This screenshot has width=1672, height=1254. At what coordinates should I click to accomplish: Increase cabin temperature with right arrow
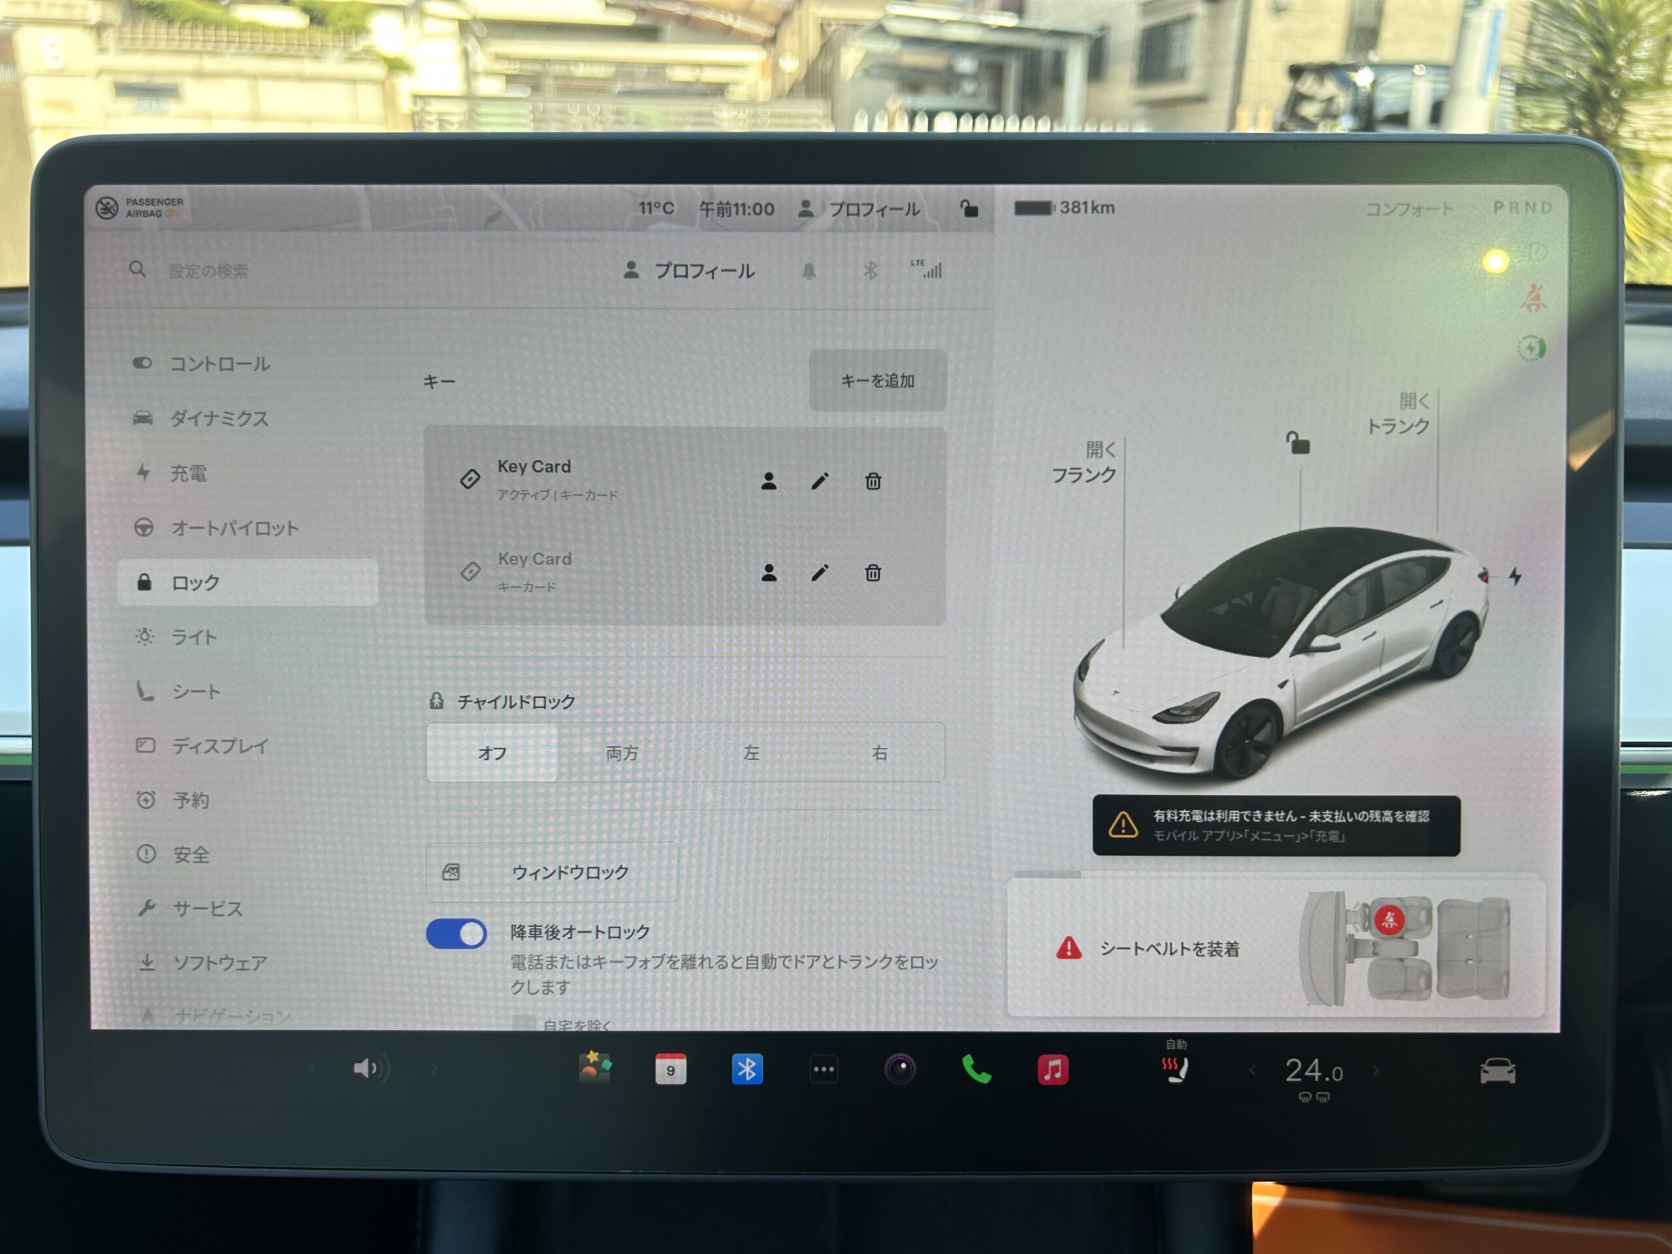pos(1375,1070)
